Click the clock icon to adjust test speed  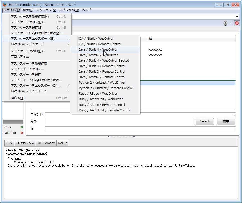pyautogui.click(x=225, y=23)
